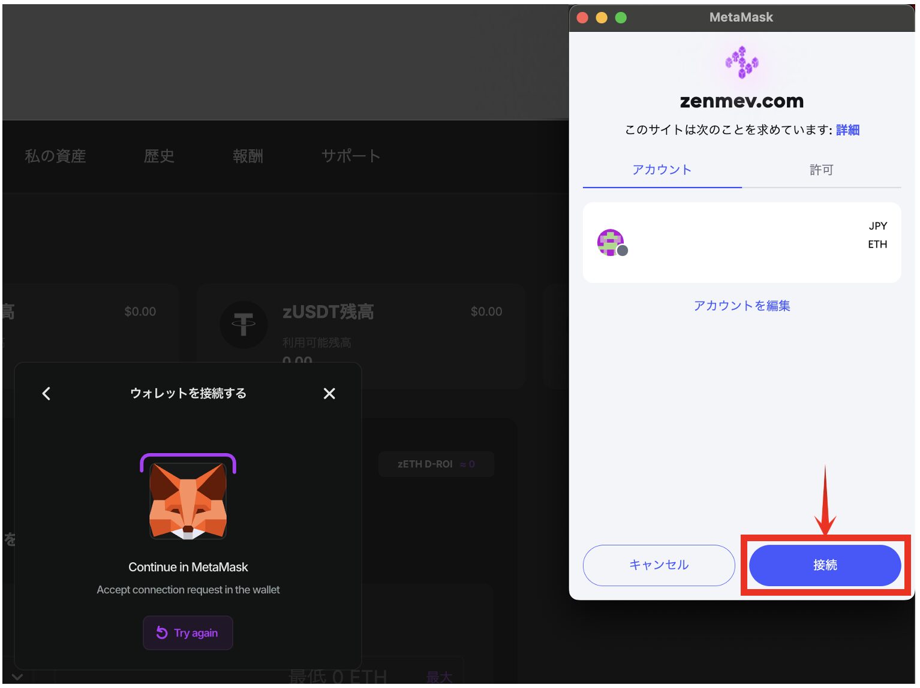Click the Tether icon beside zUSDT残高
The height and width of the screenshot is (688, 920).
pyautogui.click(x=243, y=325)
